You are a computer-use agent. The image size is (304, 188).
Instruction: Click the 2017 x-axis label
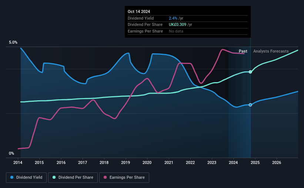(x=83, y=162)
